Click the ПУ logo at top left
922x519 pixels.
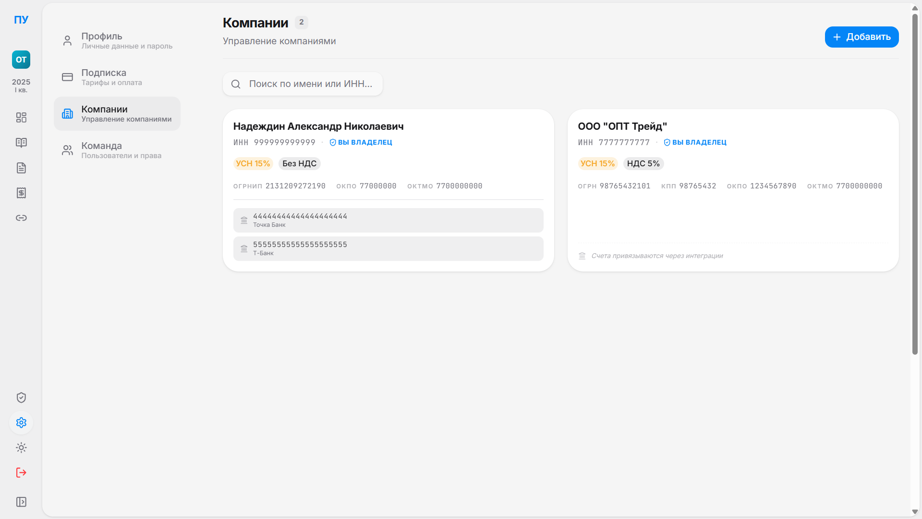point(21,20)
